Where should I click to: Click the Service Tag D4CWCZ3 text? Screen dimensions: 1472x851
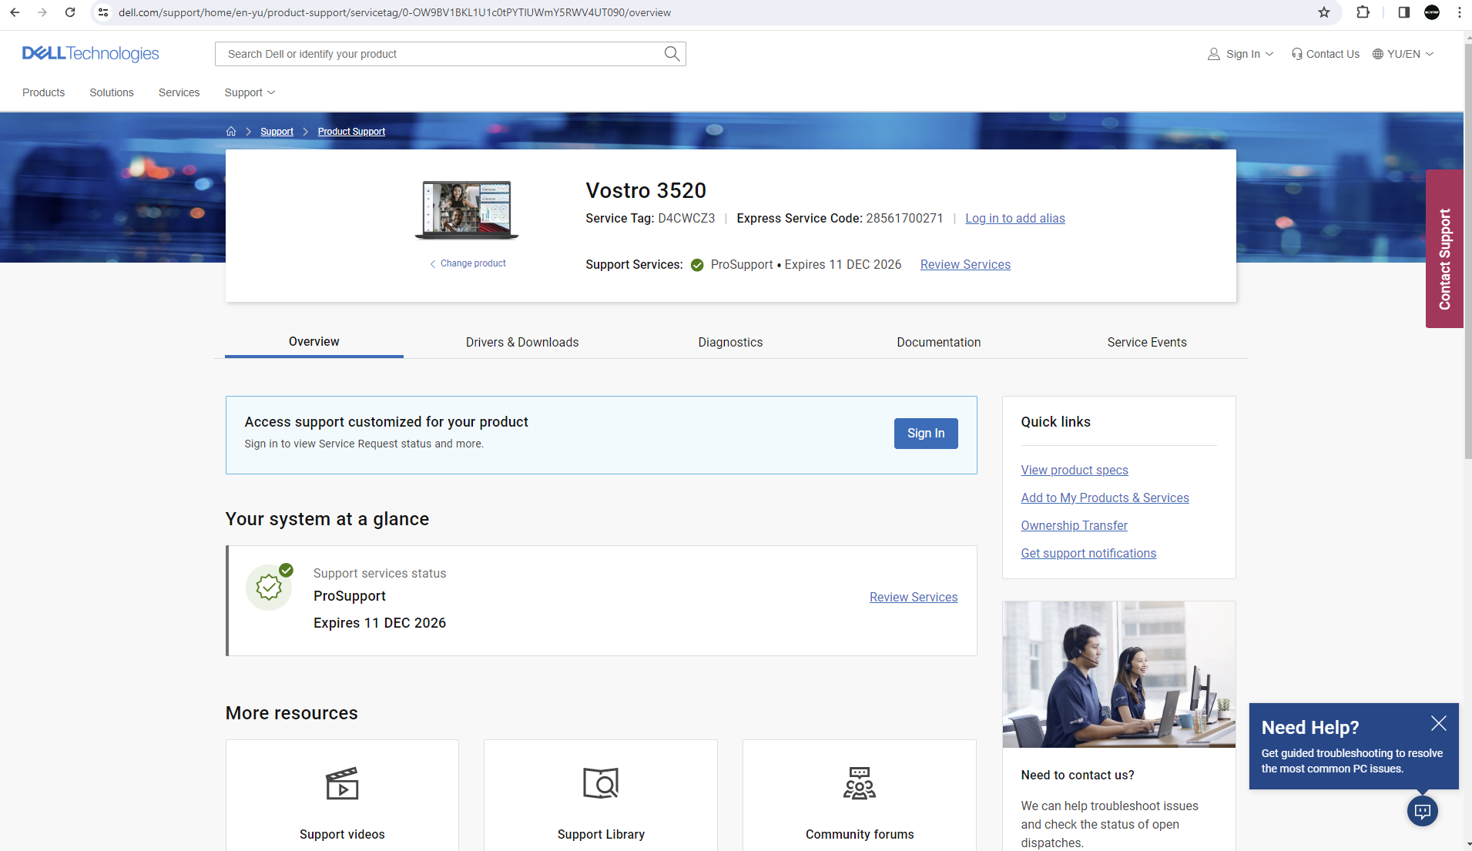click(x=650, y=219)
